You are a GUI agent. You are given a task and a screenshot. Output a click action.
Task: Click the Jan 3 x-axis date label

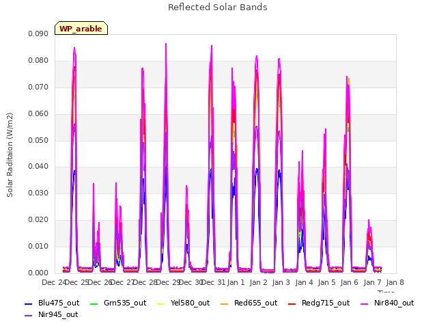point(281,282)
